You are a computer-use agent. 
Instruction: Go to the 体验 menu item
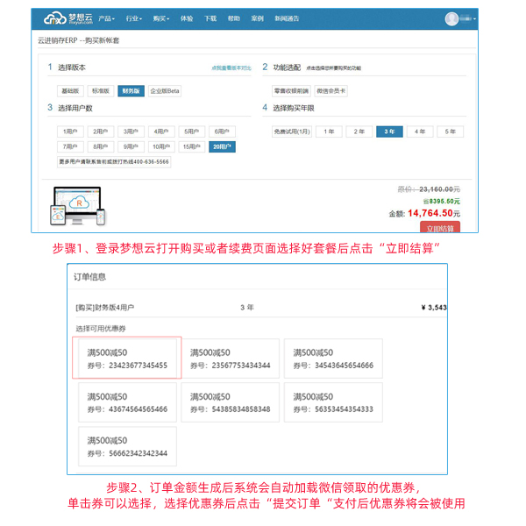coord(187,18)
